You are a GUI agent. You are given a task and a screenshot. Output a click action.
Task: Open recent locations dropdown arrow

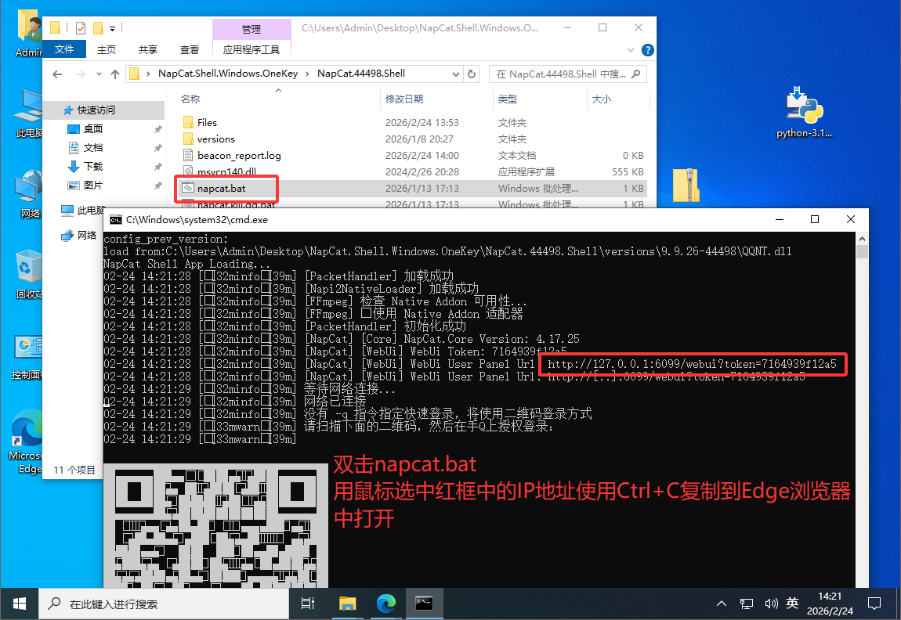pyautogui.click(x=99, y=74)
